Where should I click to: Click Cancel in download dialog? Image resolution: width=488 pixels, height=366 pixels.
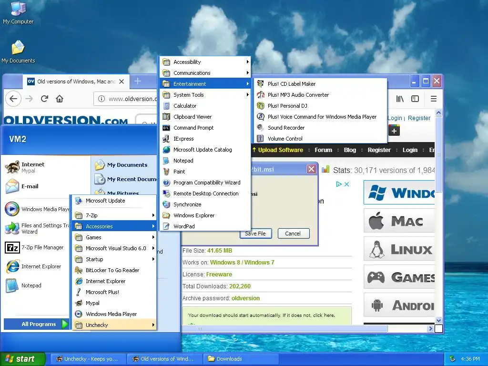click(293, 234)
